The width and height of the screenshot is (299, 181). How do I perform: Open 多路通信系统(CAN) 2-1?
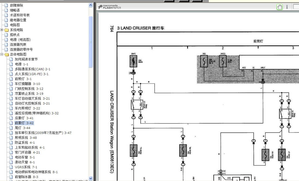[33, 69]
